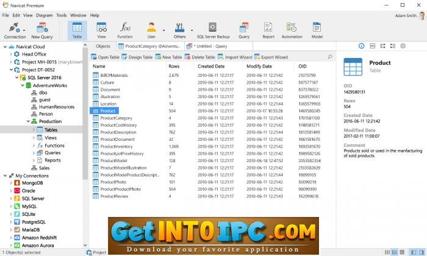Open the File menu
This screenshot has height=256, width=427.
tap(5, 15)
